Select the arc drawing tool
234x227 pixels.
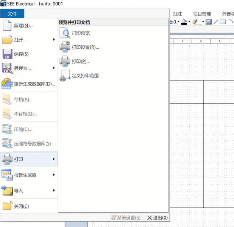(x=230, y=22)
